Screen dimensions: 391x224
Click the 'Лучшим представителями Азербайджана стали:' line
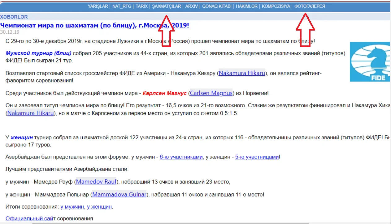[67, 169]
